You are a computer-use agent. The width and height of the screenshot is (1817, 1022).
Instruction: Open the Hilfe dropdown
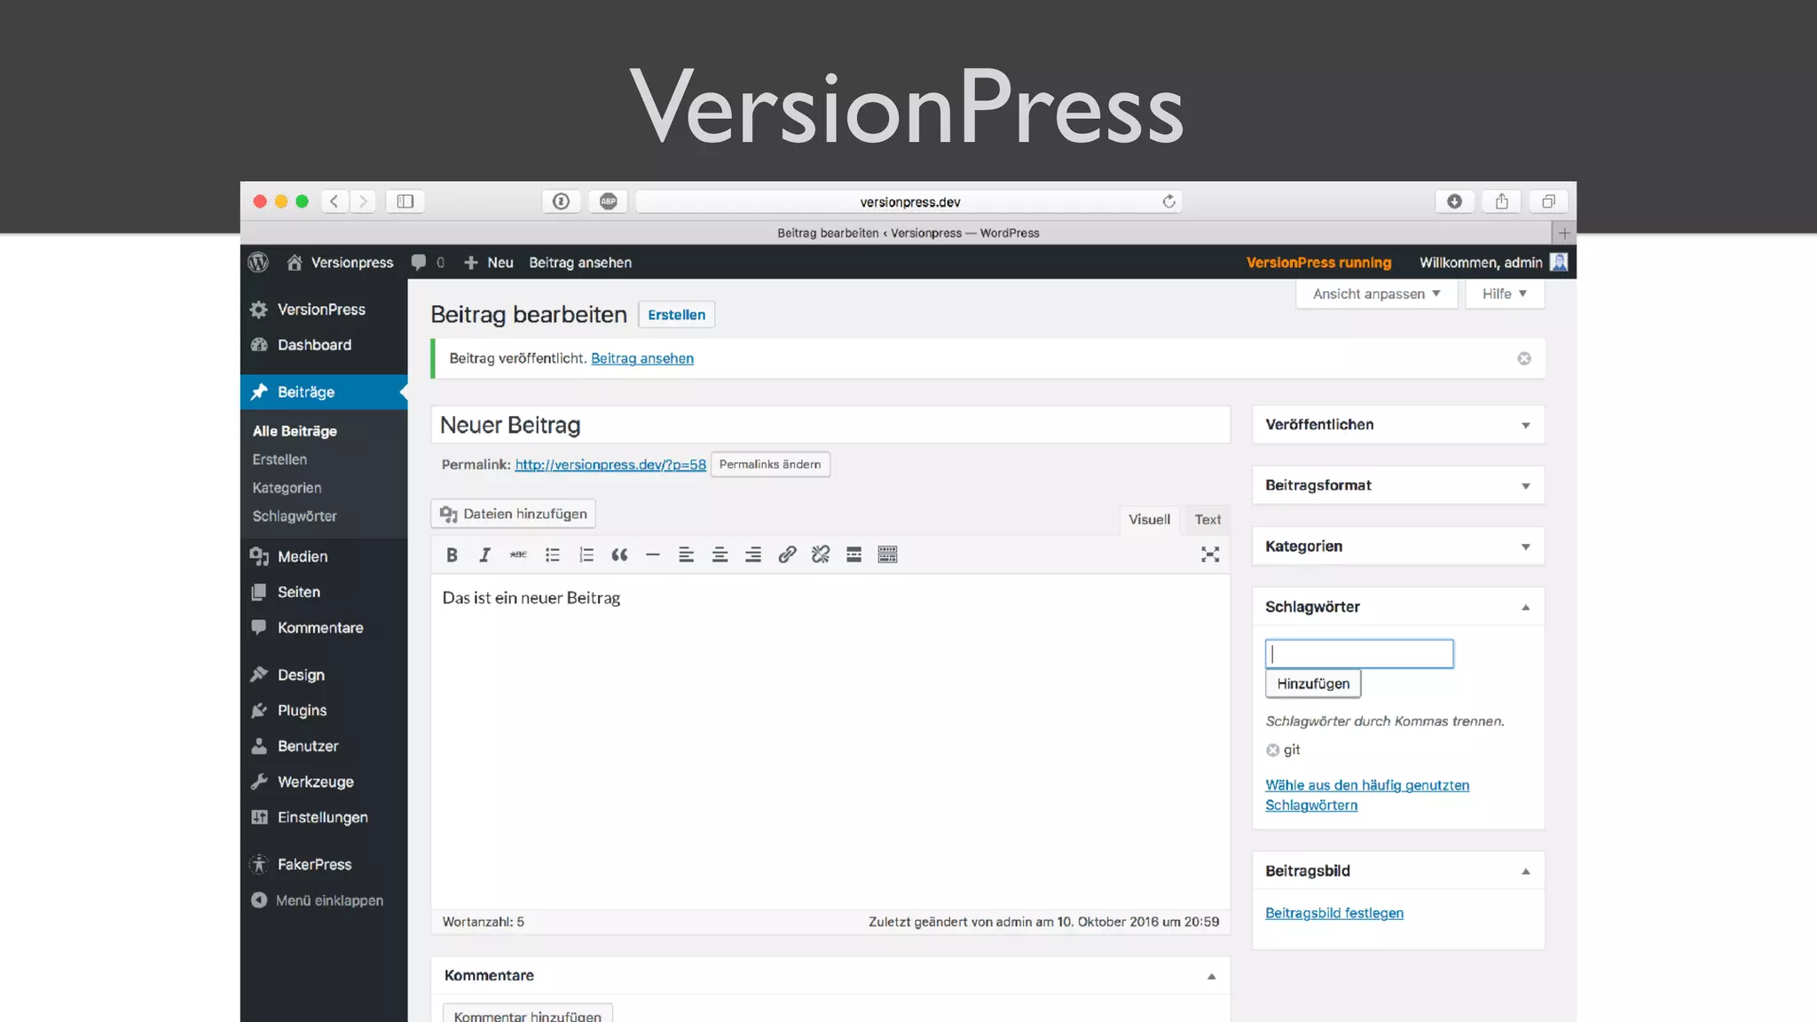1505,294
